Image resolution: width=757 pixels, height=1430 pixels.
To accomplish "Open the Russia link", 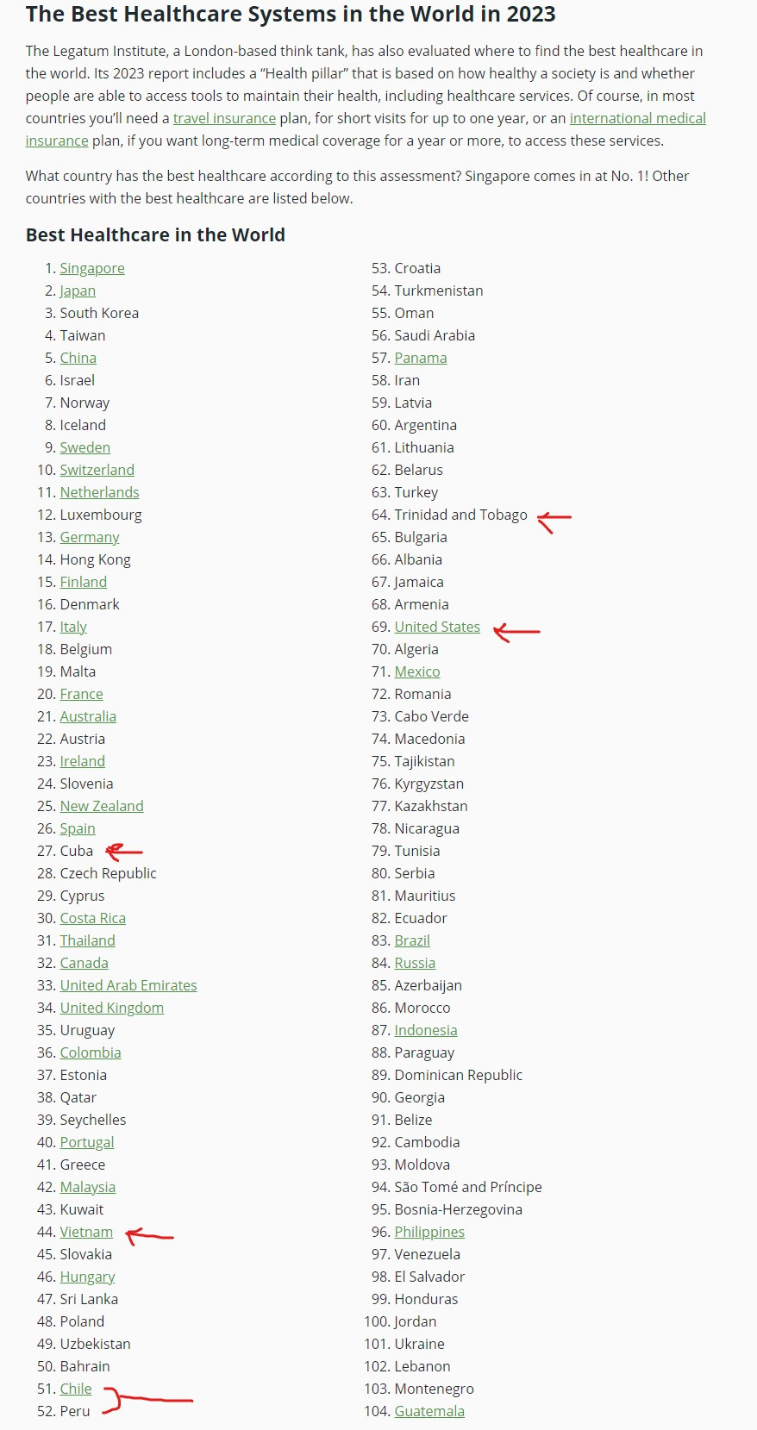I will [415, 963].
